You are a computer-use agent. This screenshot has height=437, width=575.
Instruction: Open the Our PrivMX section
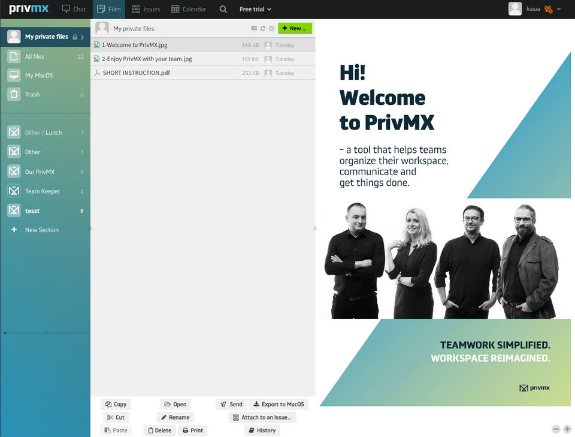point(46,171)
